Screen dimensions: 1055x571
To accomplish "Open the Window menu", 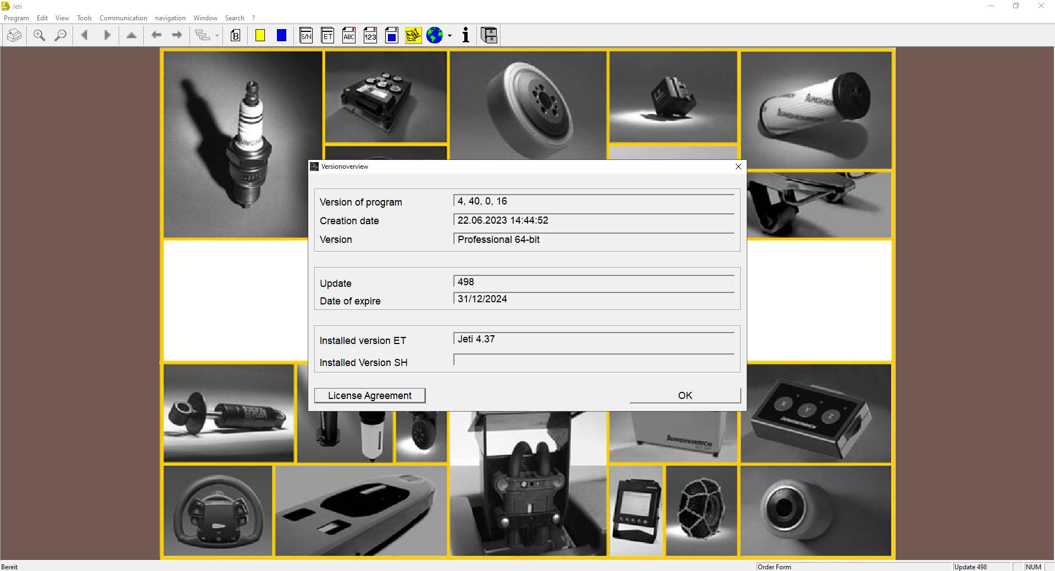I will pyautogui.click(x=206, y=18).
